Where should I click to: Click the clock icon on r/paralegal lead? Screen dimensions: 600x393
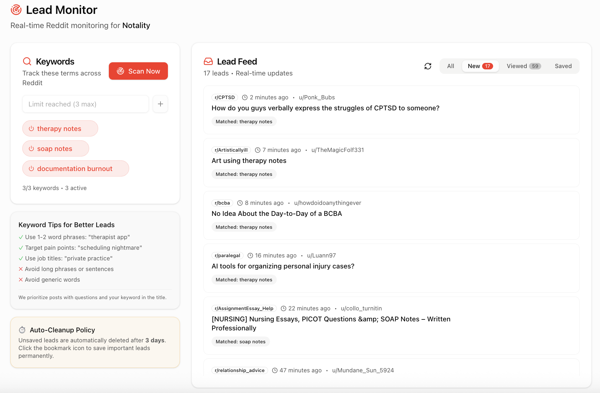click(x=250, y=256)
